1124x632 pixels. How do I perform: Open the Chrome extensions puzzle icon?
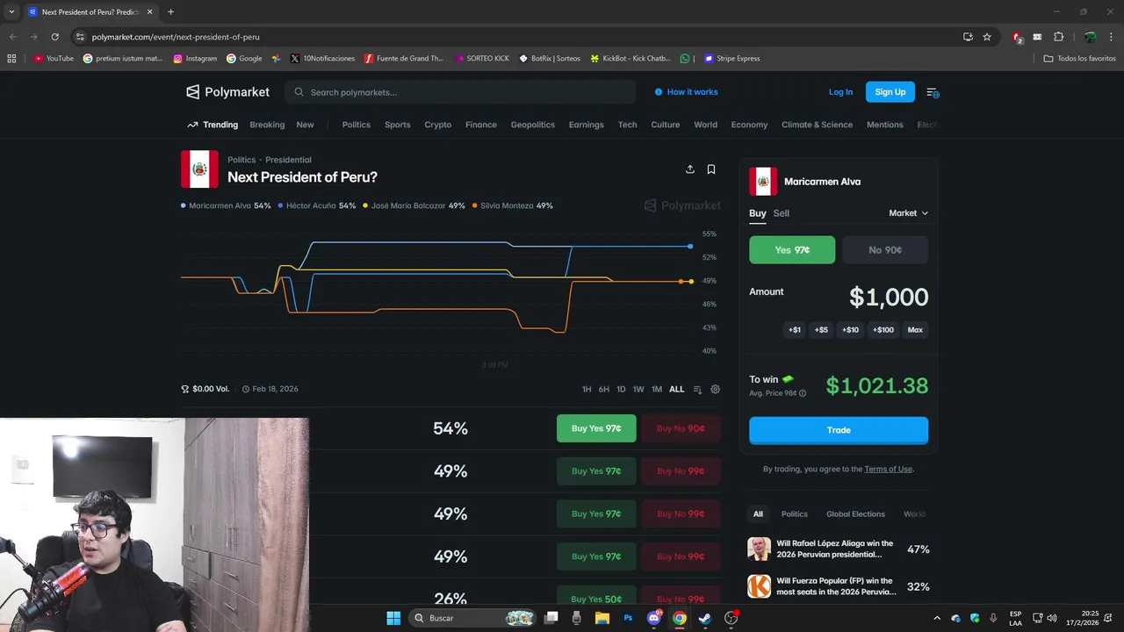(1058, 37)
